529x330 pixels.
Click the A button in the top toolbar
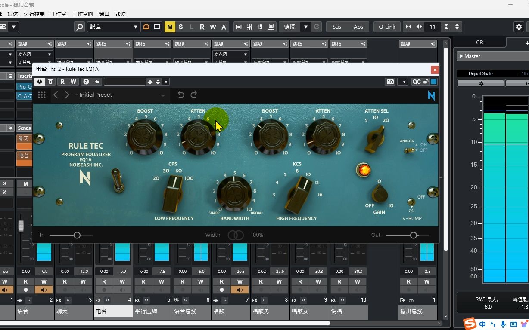224,27
